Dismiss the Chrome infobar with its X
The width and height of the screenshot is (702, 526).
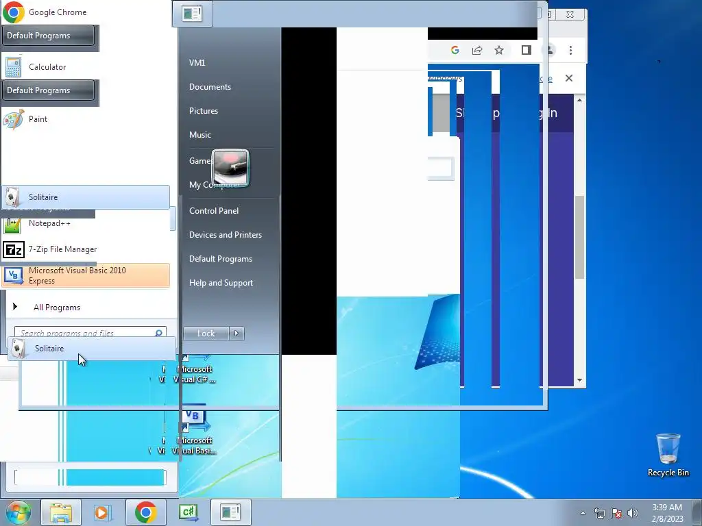(x=568, y=78)
